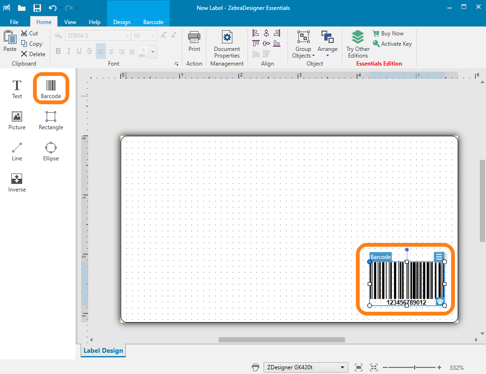Screen dimensions: 486x374
Task: Pick the Rectangle shape tool
Action: pyautogui.click(x=51, y=120)
